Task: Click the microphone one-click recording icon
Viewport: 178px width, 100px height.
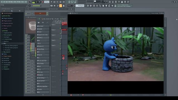Action: (116, 2)
